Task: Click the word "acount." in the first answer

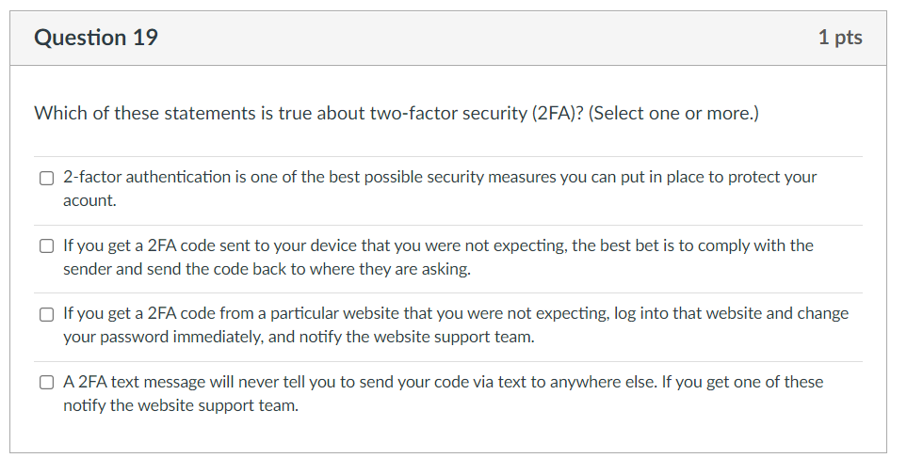Action: pyautogui.click(x=89, y=200)
